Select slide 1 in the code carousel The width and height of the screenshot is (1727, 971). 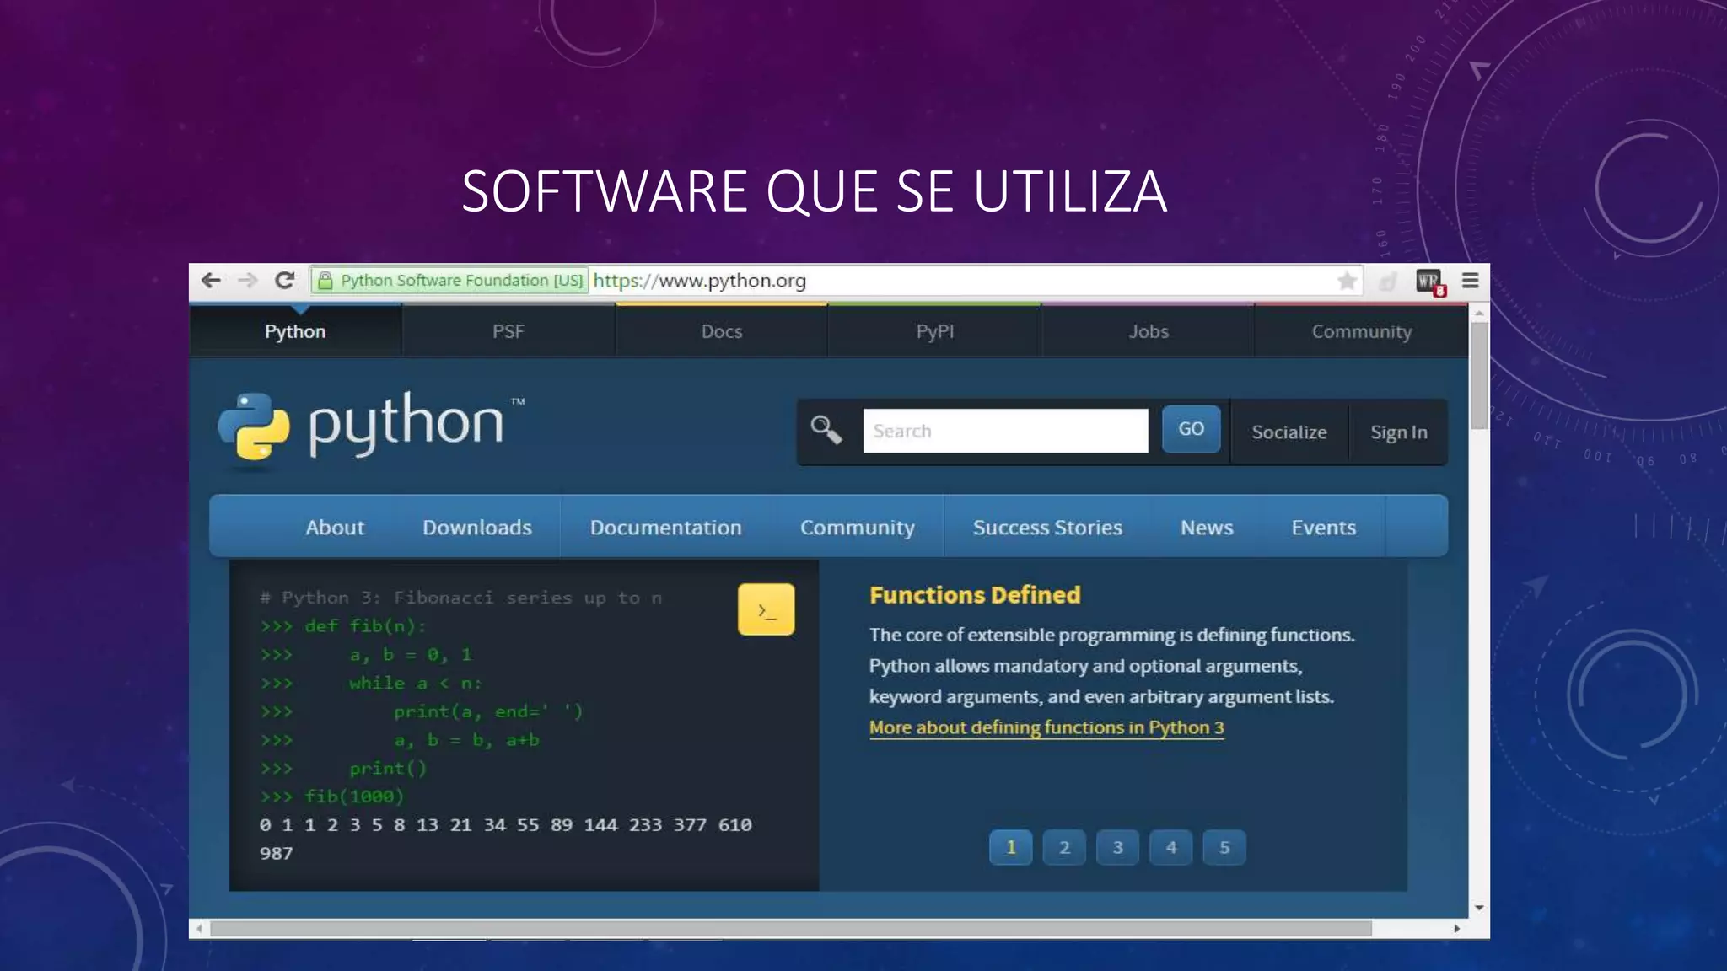coord(1010,847)
